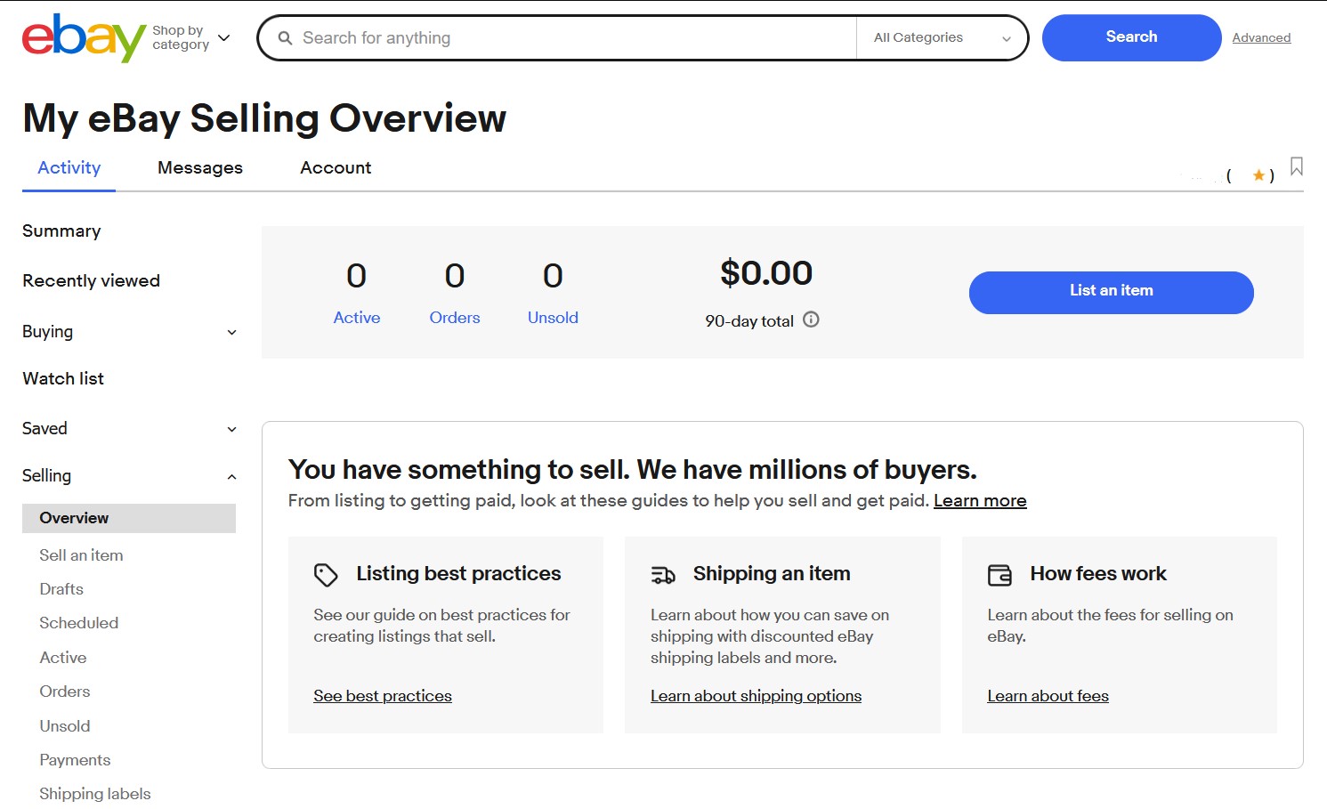1327x809 pixels.
Task: Open the 90-day total info tooltip icon
Action: coord(811,320)
